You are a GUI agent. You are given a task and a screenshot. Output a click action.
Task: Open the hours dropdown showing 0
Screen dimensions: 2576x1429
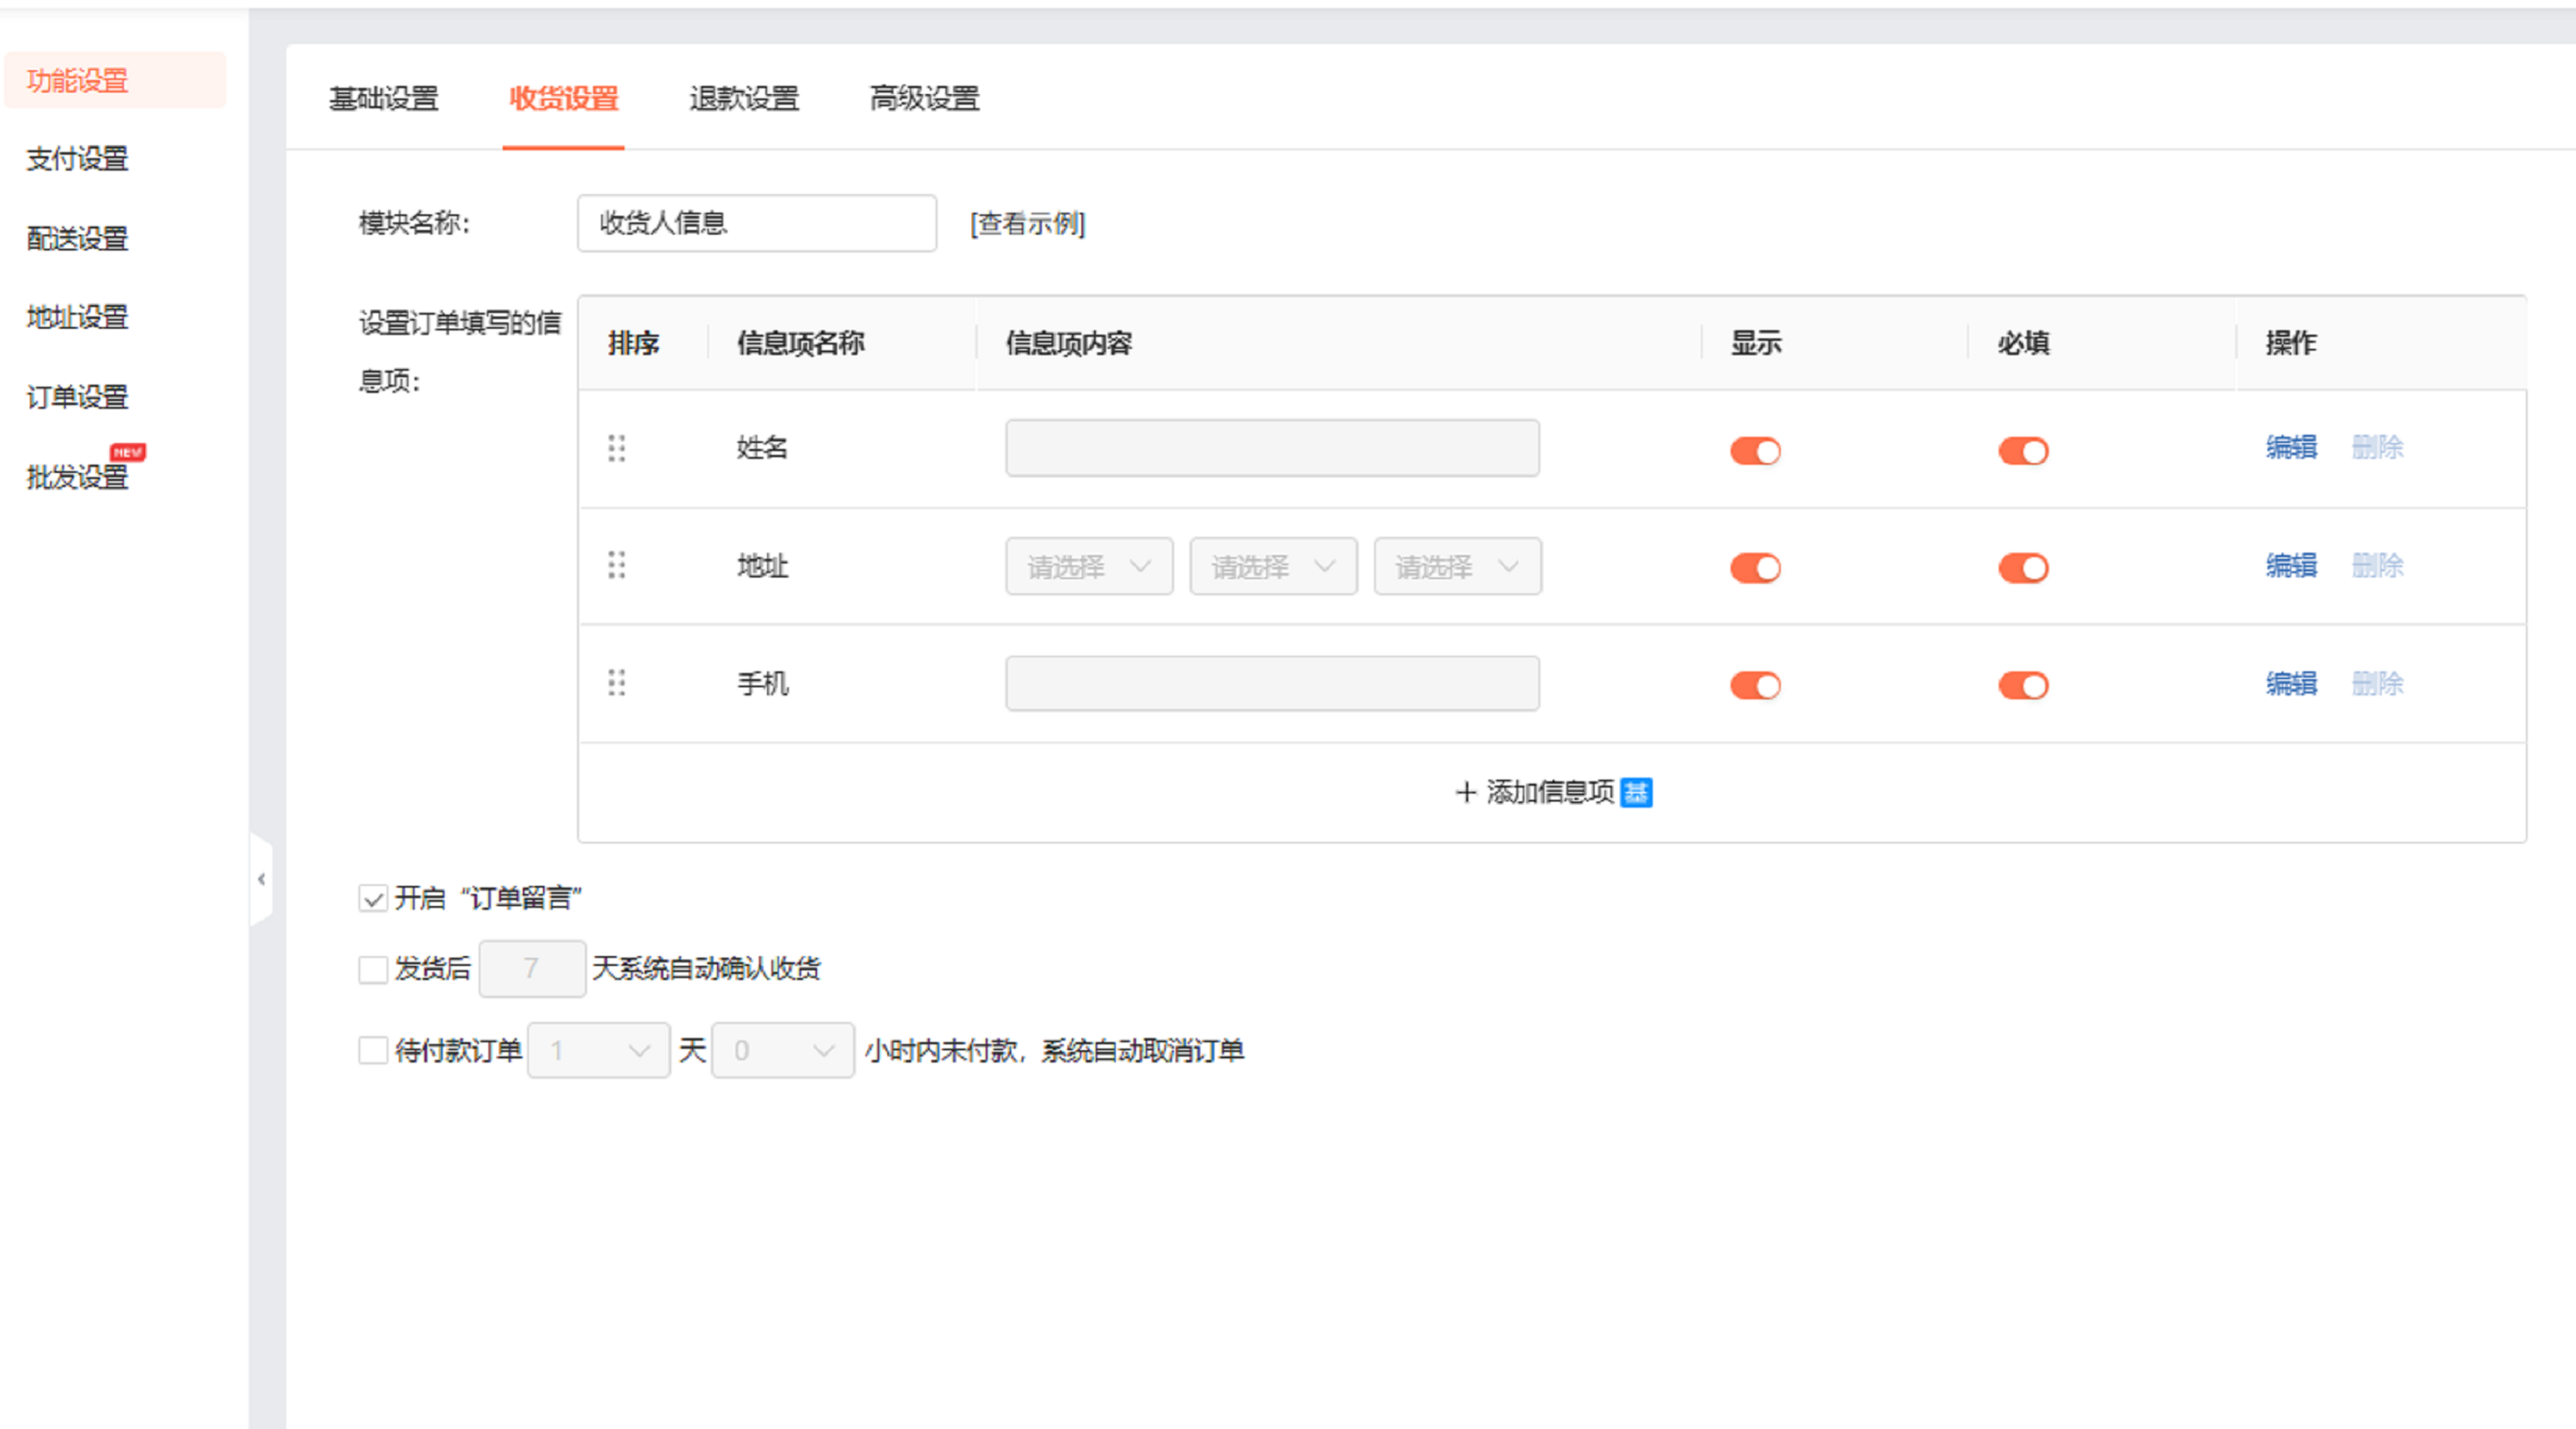point(782,1050)
